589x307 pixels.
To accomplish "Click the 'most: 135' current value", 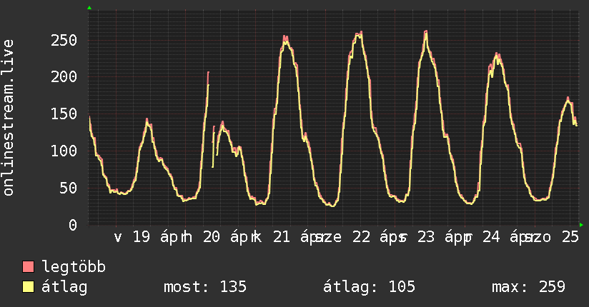I will coord(205,287).
